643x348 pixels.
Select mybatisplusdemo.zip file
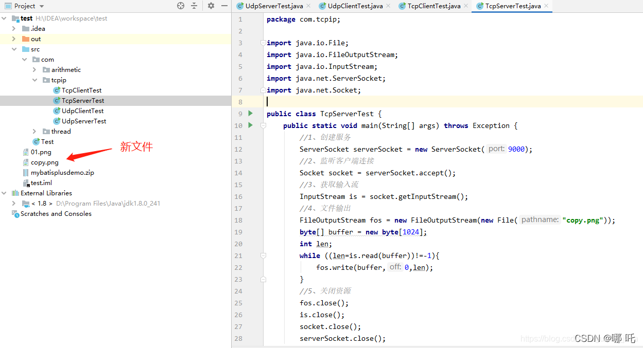click(62, 173)
